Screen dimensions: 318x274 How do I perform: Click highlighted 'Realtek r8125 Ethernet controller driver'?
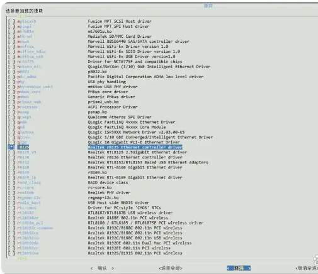click(135, 147)
